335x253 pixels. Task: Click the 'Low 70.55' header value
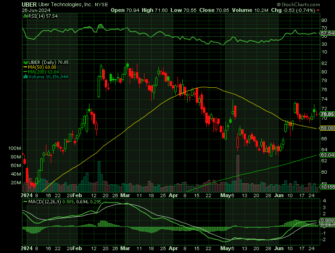183,10
